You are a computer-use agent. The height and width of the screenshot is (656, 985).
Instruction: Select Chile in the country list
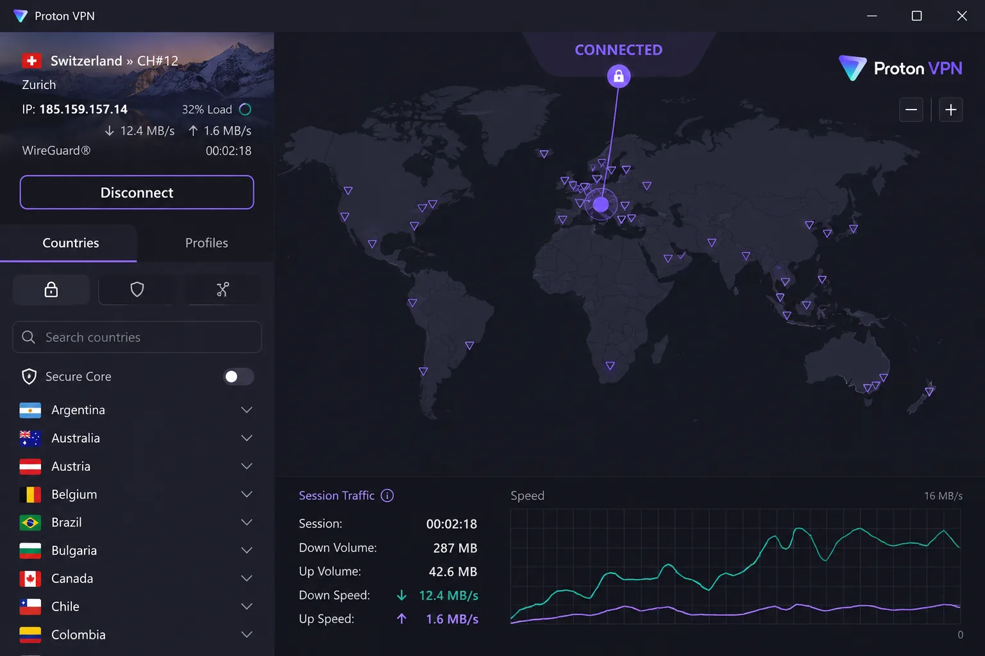coord(137,607)
